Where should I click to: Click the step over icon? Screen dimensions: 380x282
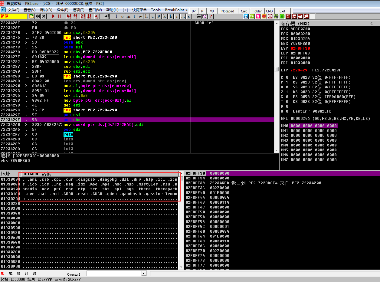75,16
